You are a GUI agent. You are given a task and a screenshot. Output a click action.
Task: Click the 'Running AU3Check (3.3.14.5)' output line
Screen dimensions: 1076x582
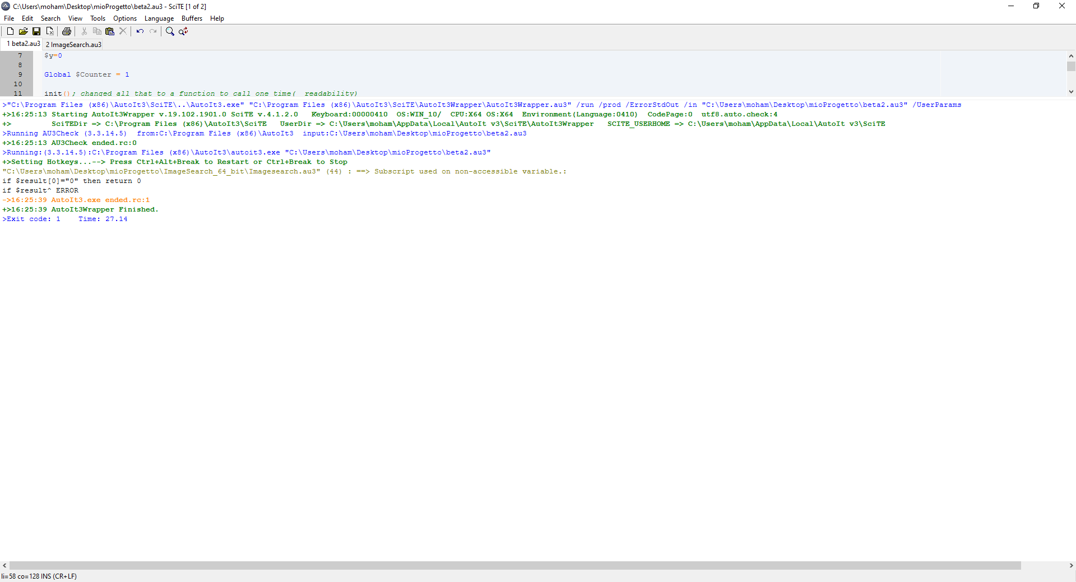[x=264, y=133]
